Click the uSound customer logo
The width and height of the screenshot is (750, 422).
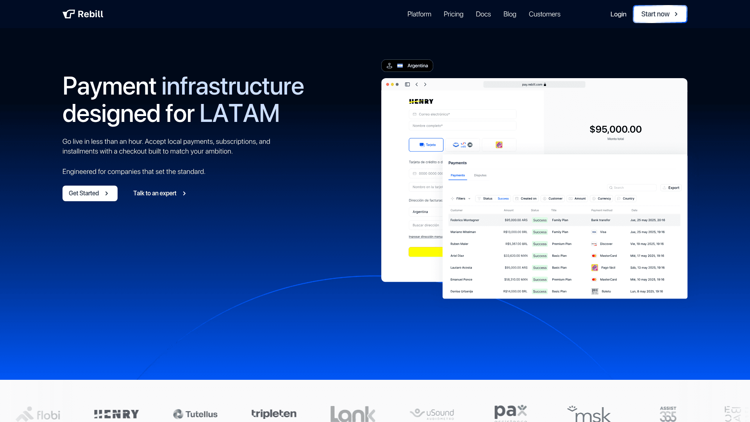pyautogui.click(x=432, y=414)
